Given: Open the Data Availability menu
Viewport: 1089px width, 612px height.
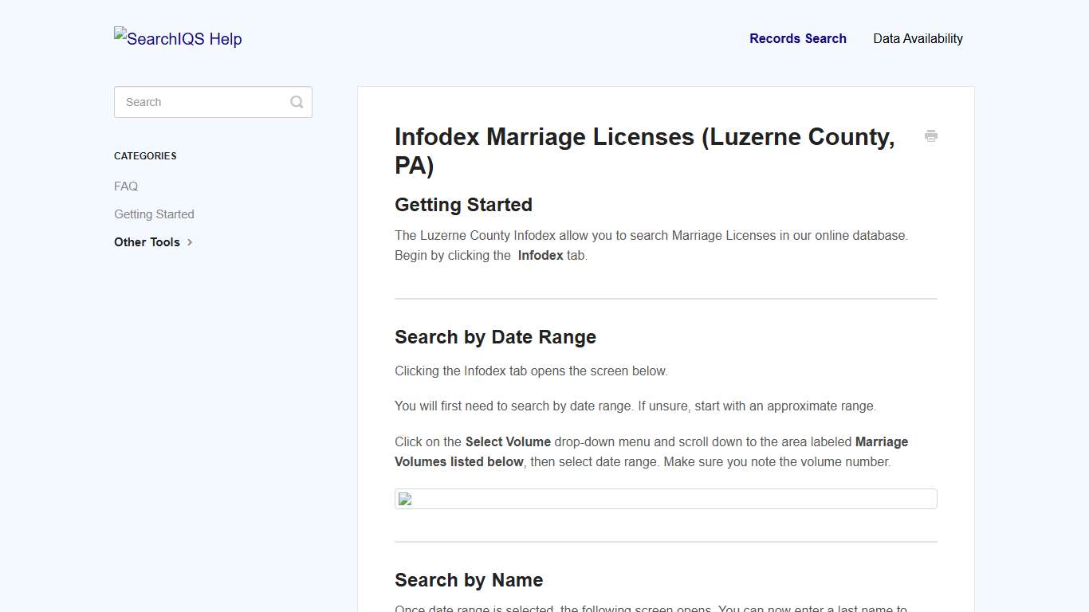Looking at the screenshot, I should [918, 38].
